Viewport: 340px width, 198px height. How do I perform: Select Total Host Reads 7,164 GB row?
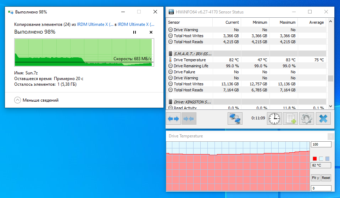(x=246, y=90)
